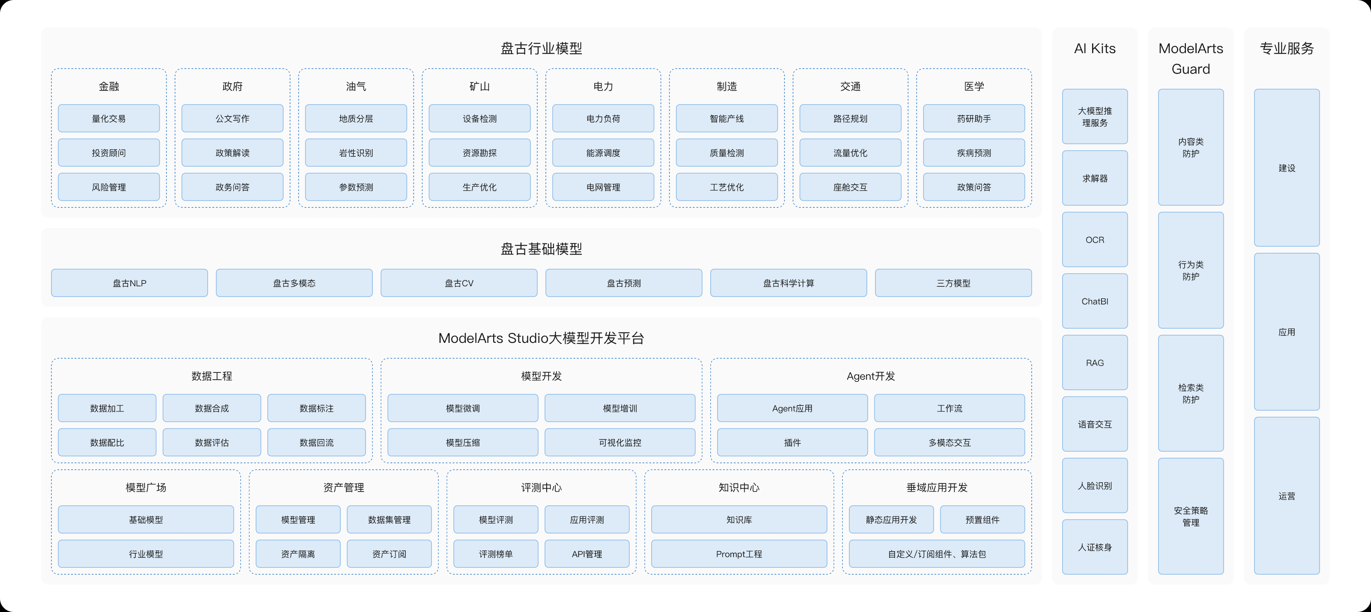
Task: Open the OCR kit box
Action: tap(1094, 240)
